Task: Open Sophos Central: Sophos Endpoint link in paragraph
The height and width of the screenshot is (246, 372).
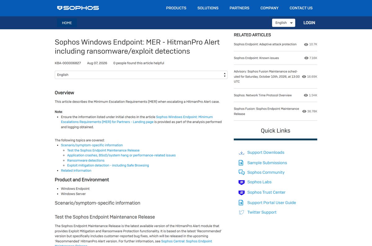Action: 187,241
